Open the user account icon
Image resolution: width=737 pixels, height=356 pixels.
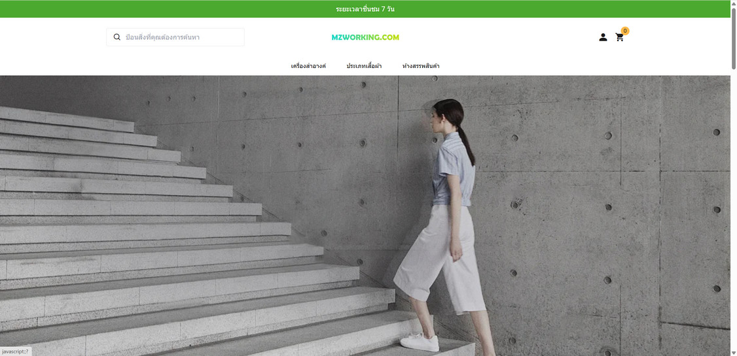[603, 37]
